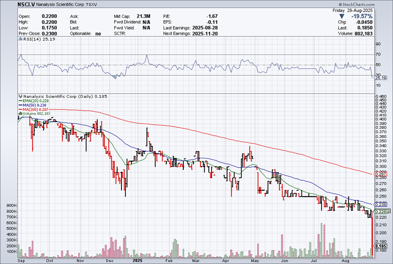The image size is (393, 264).
Task: Click the price chart icon beside Nanalysis (Daily)
Action: 20,96
